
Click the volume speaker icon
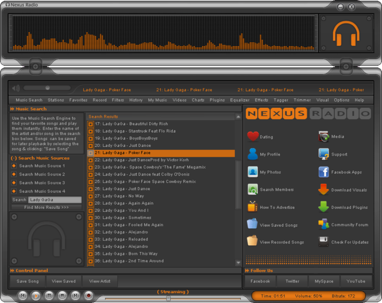(x=16, y=88)
